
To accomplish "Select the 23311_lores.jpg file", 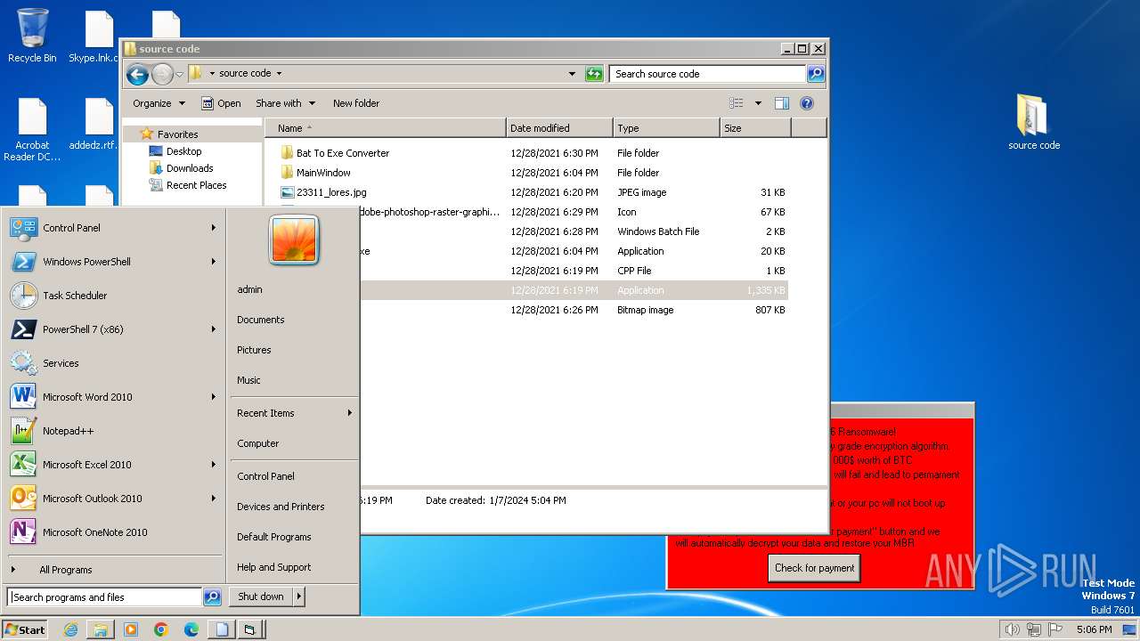I will [331, 192].
